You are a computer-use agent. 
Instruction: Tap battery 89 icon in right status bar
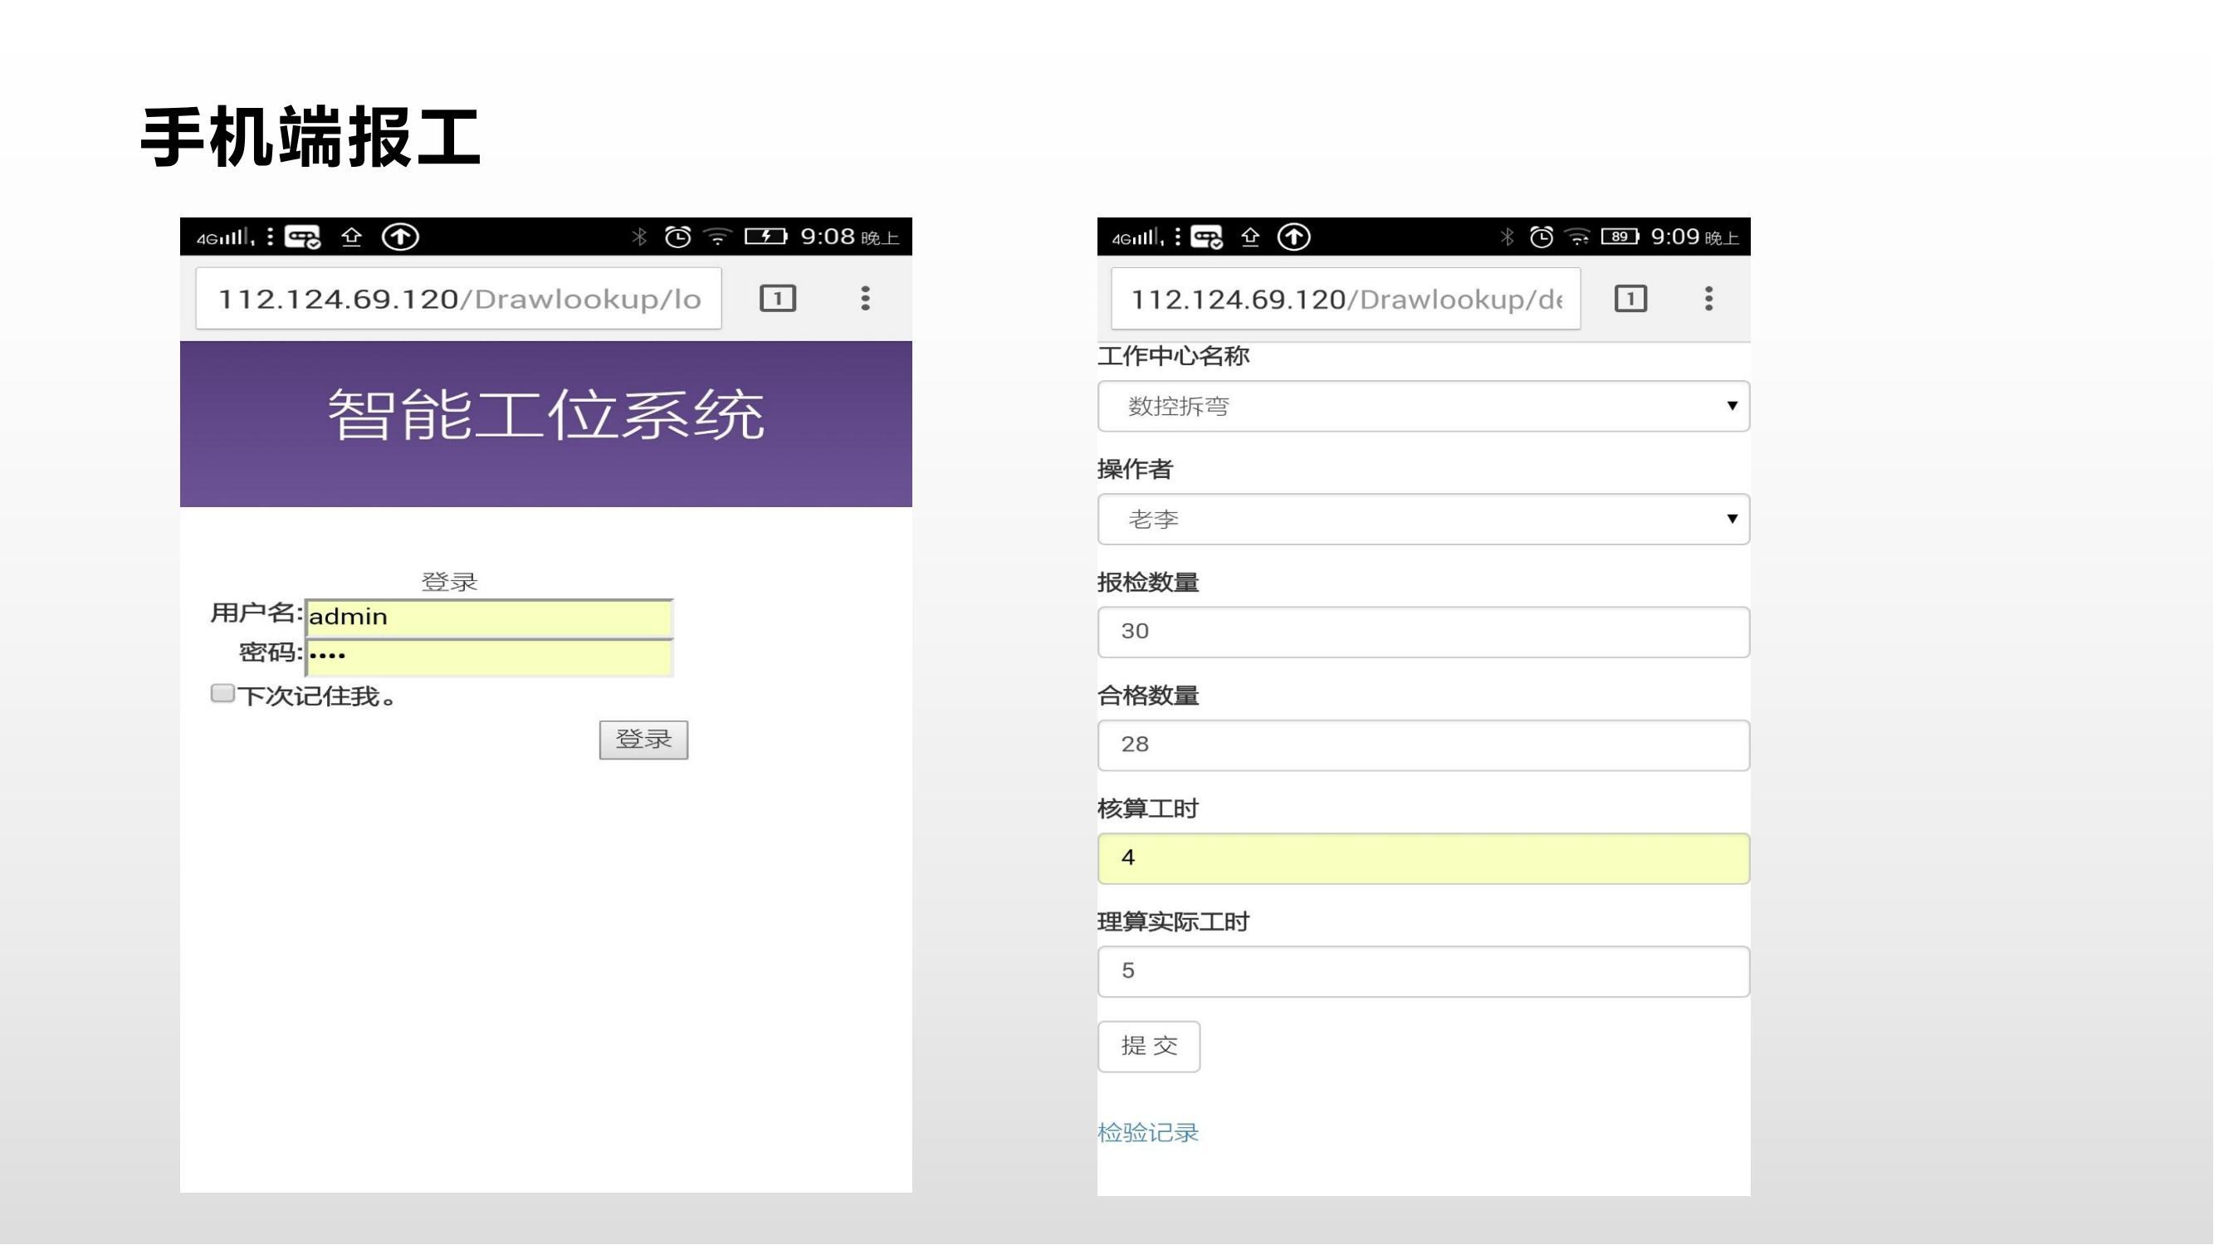(x=1620, y=237)
